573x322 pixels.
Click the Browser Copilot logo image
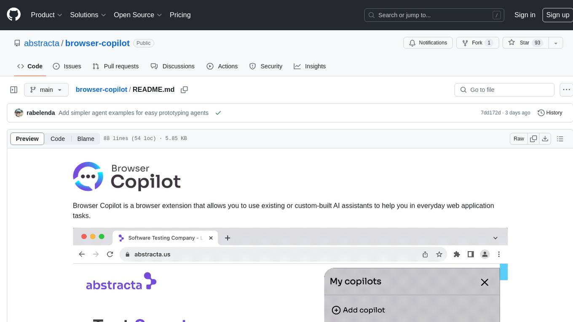click(127, 177)
